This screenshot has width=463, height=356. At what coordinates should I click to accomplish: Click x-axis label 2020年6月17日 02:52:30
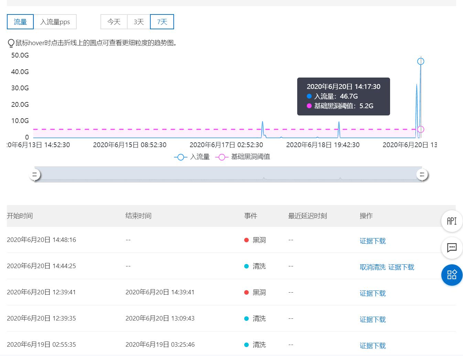pos(226,145)
